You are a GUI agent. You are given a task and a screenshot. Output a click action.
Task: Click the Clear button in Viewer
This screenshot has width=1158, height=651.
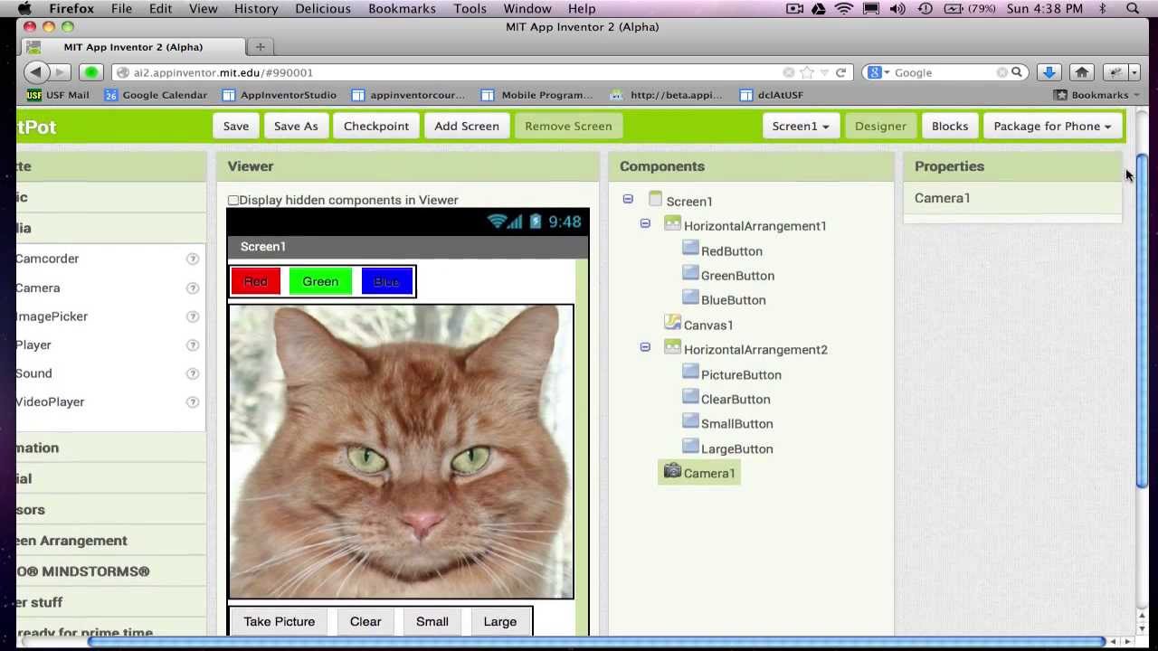(x=365, y=622)
